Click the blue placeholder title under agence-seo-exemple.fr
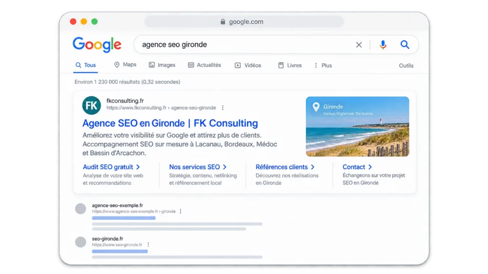The width and height of the screenshot is (488, 274). click(123, 218)
